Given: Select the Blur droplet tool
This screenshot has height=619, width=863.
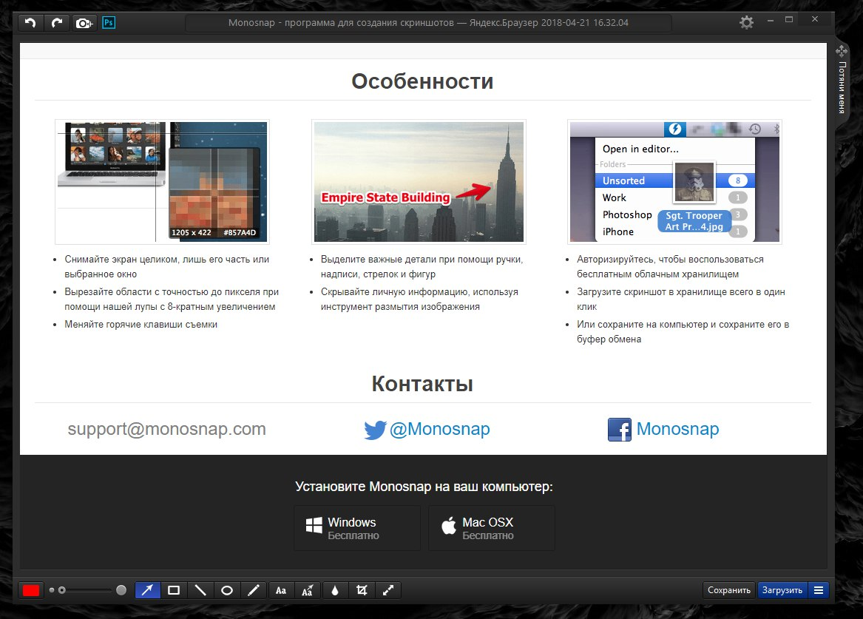Looking at the screenshot, I should coord(334,590).
